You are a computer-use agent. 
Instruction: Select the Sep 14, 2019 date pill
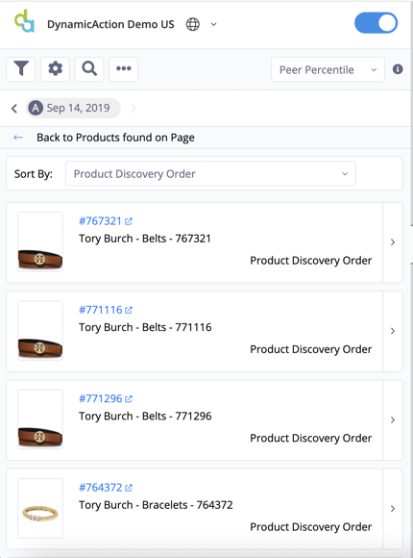click(x=73, y=108)
